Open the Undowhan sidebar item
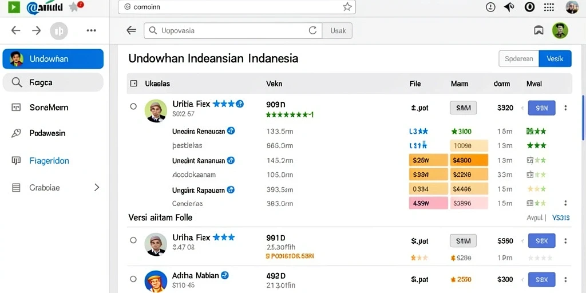Image resolution: width=586 pixels, height=293 pixels. [53, 59]
